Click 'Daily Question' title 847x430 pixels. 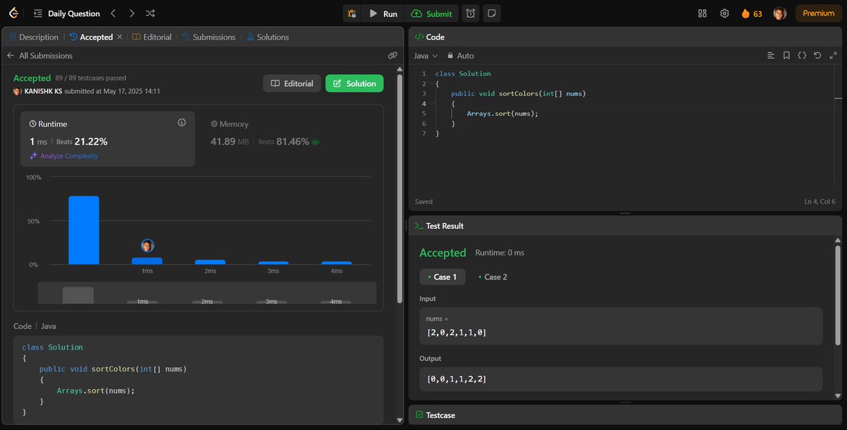click(74, 13)
